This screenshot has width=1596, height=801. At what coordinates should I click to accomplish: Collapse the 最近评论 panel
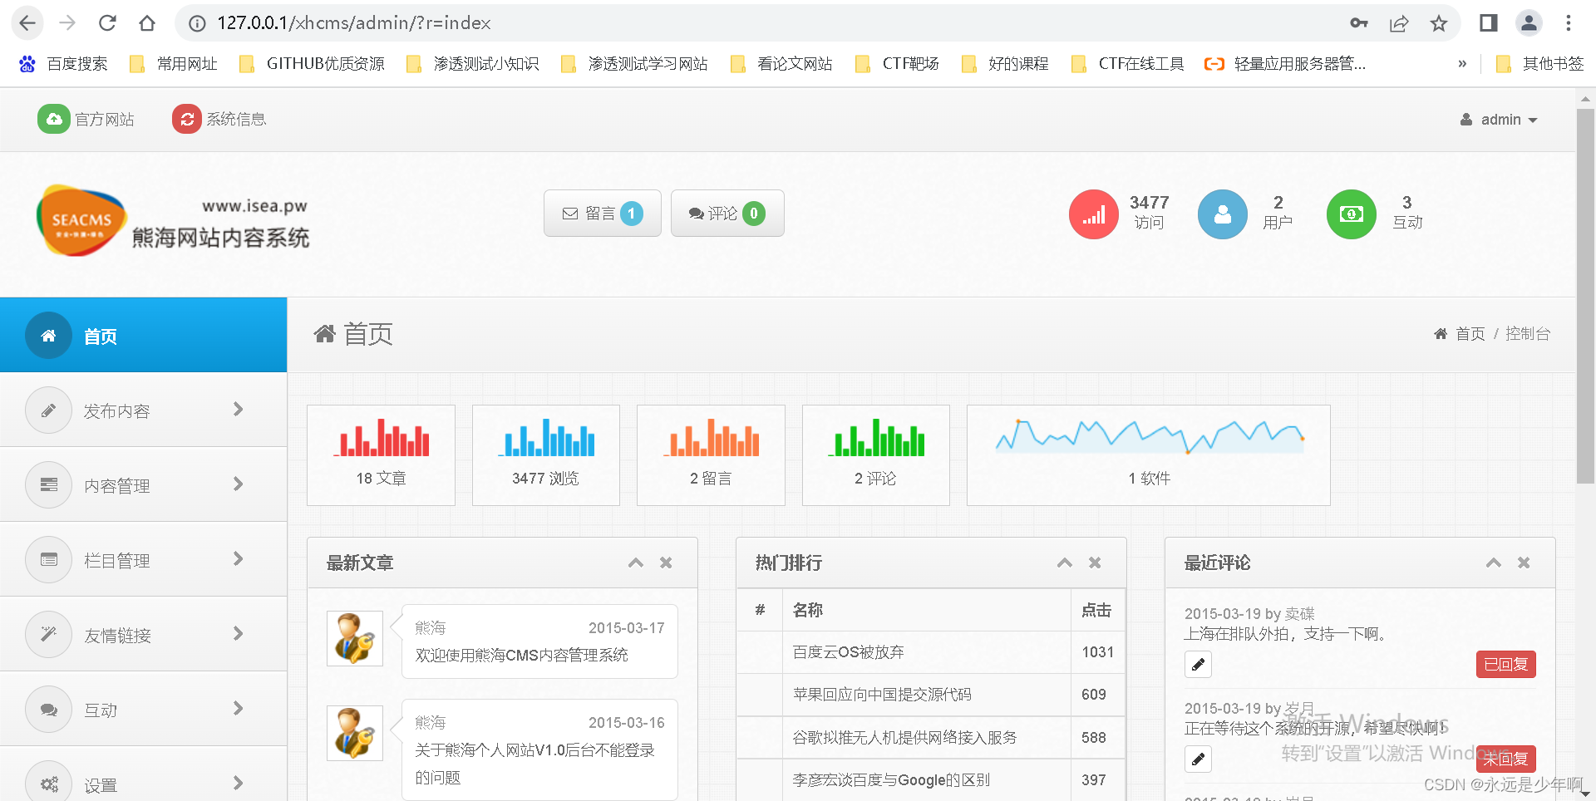(x=1494, y=563)
